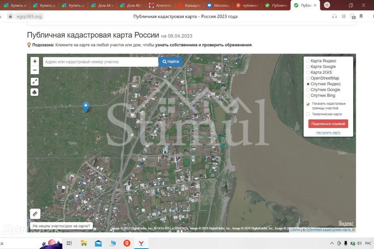Open new browser tab with plus icon

pos(327,5)
